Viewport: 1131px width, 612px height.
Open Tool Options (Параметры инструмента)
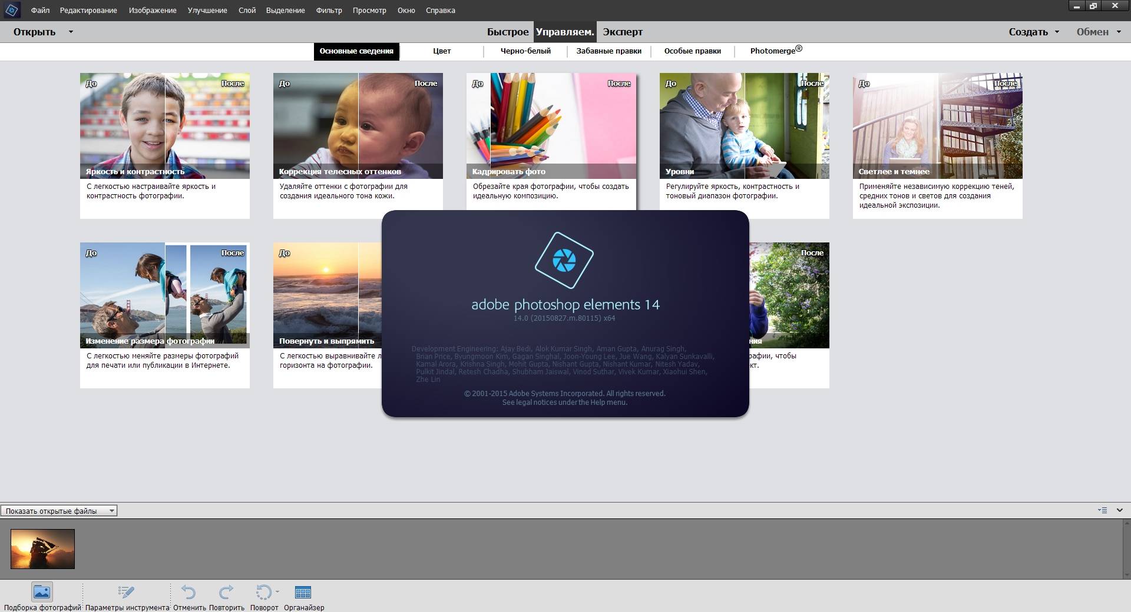point(126,592)
